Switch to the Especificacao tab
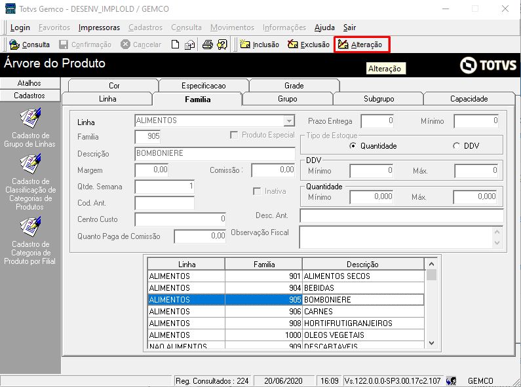The image size is (521, 387). click(x=203, y=86)
